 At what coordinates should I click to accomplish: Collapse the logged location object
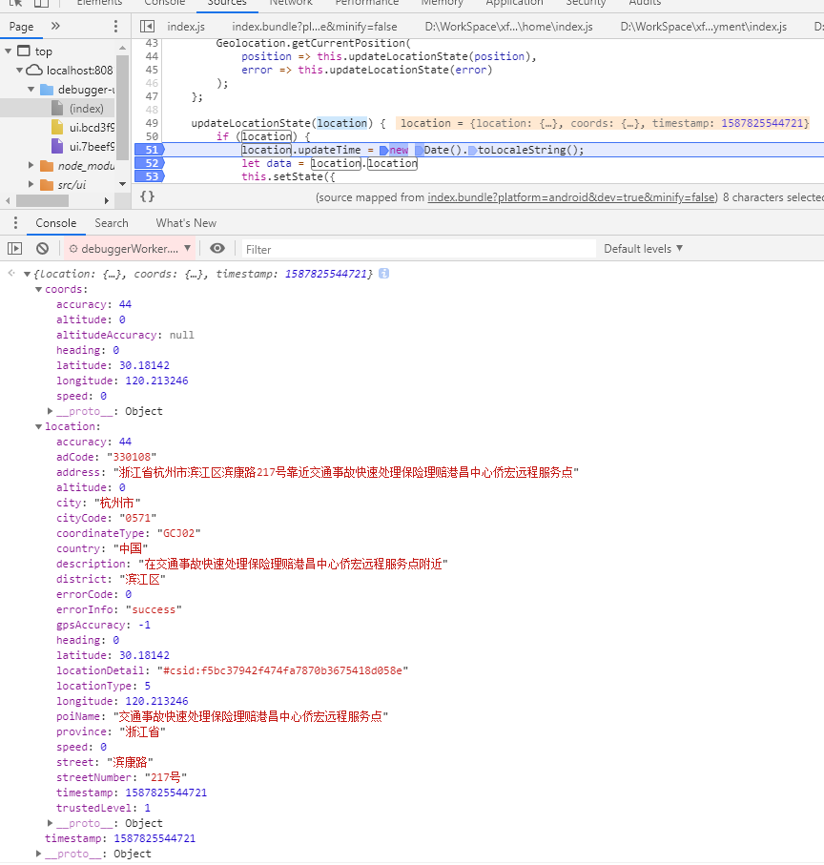(27, 274)
